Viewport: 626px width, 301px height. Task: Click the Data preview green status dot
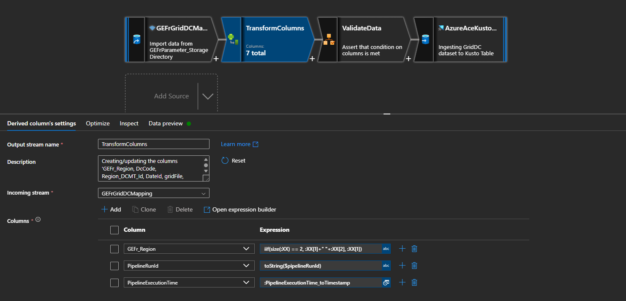click(x=189, y=124)
